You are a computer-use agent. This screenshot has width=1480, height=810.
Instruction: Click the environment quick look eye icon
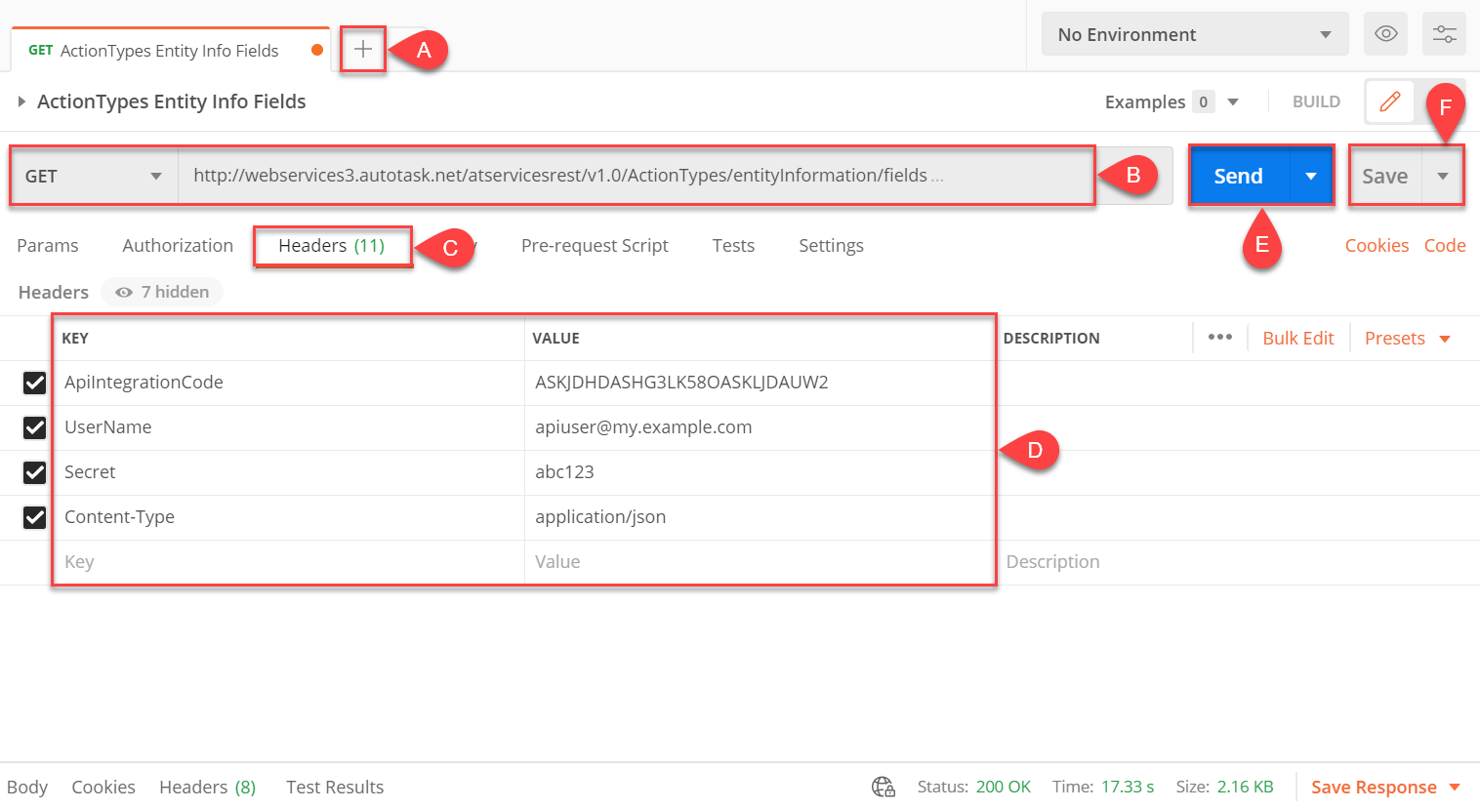(1385, 33)
